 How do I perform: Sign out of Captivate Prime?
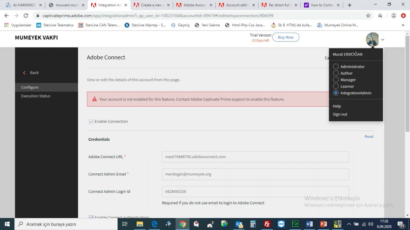click(340, 114)
